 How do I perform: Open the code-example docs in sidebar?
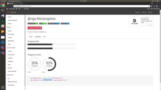(12, 71)
